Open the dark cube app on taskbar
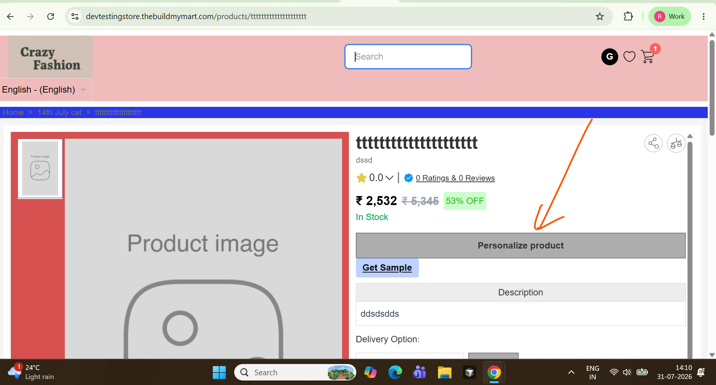This screenshot has height=385, width=716. tap(469, 372)
